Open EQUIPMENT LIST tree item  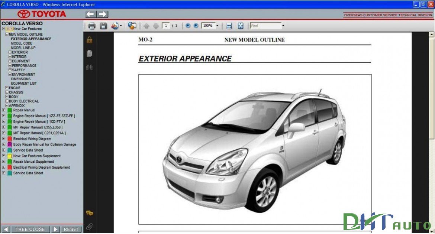pos(24,83)
